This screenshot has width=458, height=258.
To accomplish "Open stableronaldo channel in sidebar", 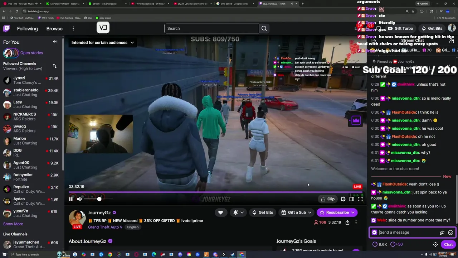I will pos(31,92).
